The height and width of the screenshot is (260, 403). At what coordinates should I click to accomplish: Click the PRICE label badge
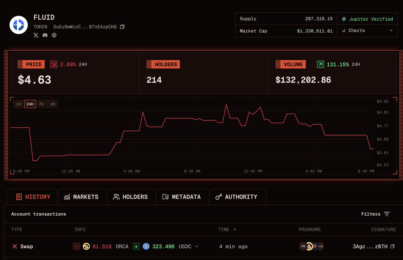31,64
